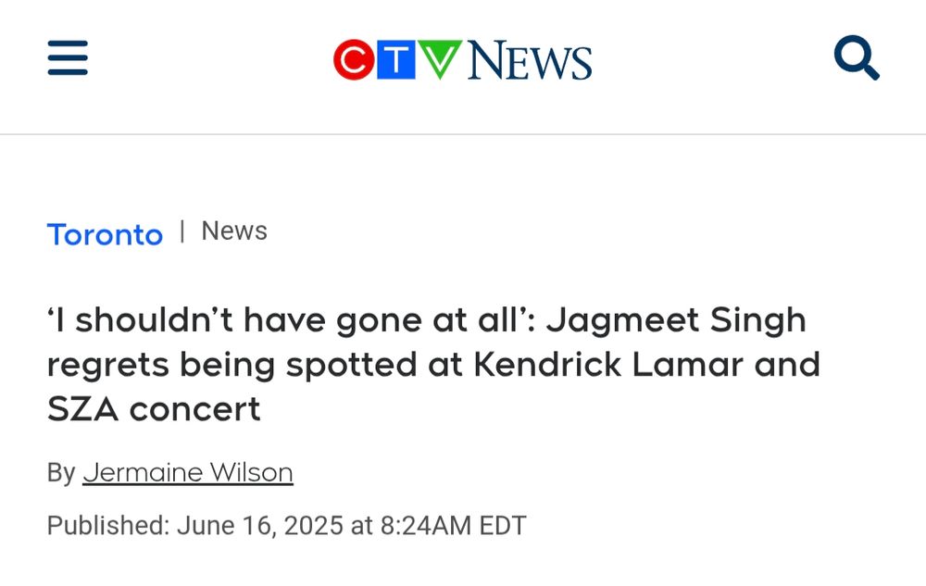Screen dimensions: 926x586
Task: Click the search magnifying glass icon
Action: (x=856, y=58)
